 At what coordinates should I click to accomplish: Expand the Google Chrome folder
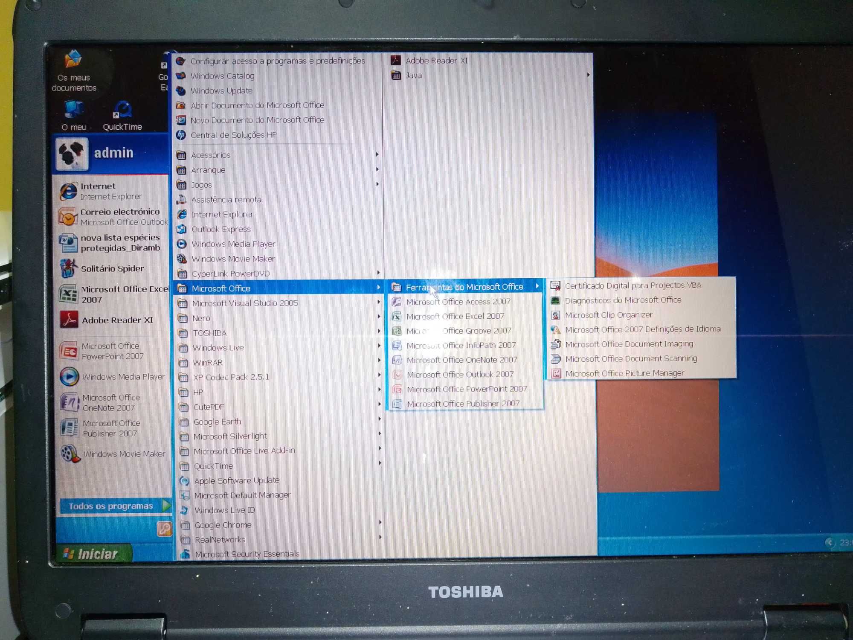[280, 525]
